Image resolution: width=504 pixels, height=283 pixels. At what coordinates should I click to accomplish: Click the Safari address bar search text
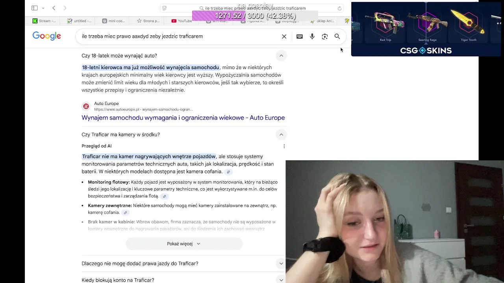click(x=255, y=8)
